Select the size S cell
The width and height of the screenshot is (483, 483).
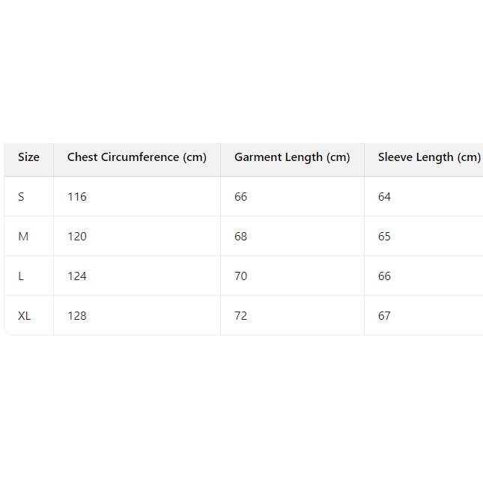(x=22, y=197)
